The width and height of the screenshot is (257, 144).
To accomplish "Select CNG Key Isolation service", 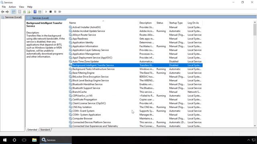I will 82,107.
